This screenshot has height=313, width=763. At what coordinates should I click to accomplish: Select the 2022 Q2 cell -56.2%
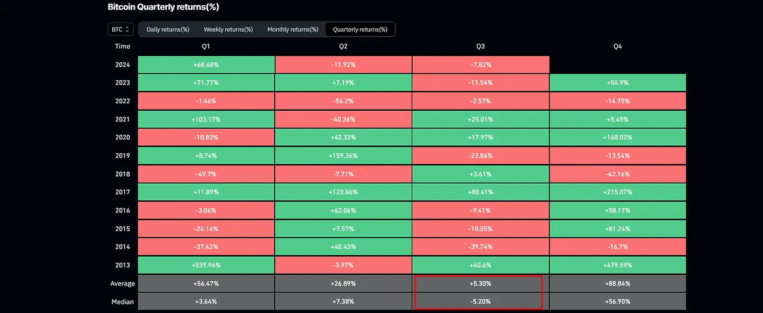[343, 101]
